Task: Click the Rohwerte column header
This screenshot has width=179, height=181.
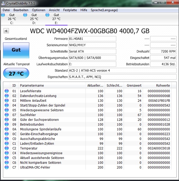Action: [157, 86]
